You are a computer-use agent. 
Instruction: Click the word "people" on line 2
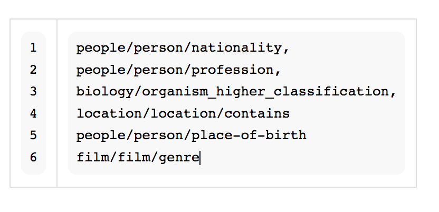click(101, 70)
